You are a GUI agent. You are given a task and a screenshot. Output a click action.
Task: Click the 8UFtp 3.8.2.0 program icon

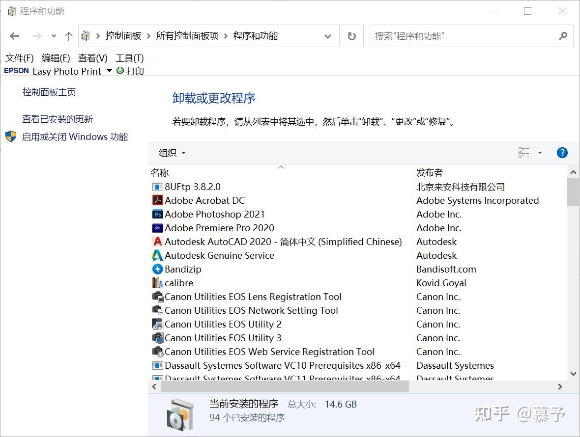pyautogui.click(x=158, y=187)
